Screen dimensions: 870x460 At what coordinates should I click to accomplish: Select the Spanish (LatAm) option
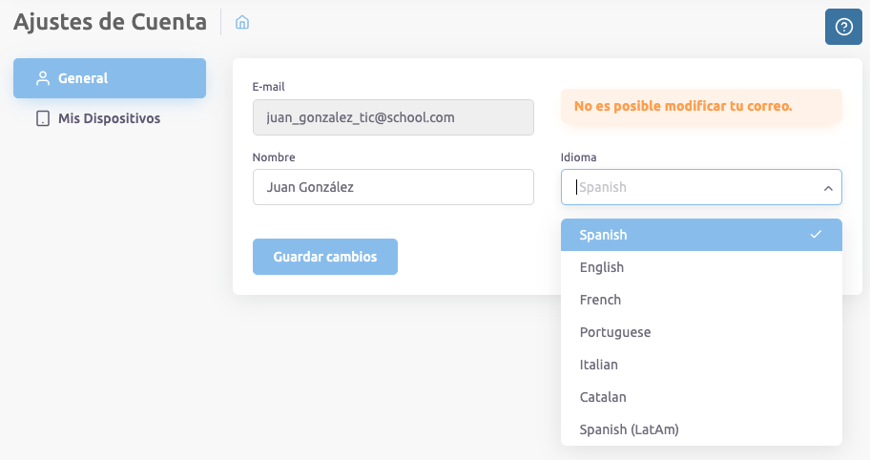629,429
